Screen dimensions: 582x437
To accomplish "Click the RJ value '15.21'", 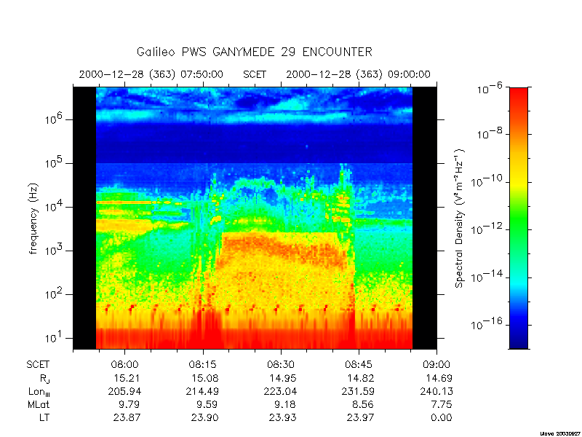I will [x=127, y=378].
